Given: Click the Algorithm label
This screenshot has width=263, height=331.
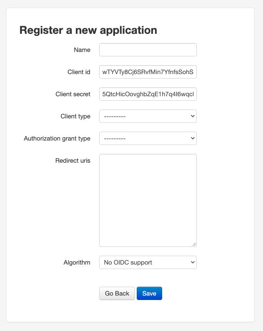Looking at the screenshot, I should 76,262.
